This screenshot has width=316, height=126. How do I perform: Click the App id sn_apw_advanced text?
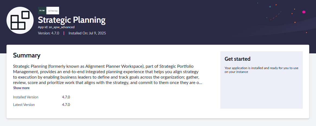(x=56, y=27)
